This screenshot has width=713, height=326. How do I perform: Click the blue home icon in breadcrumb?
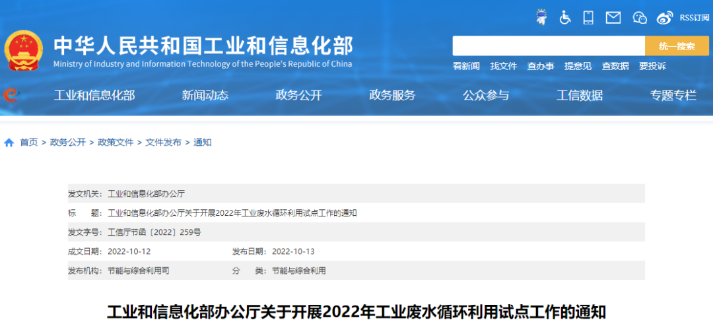tap(9, 143)
